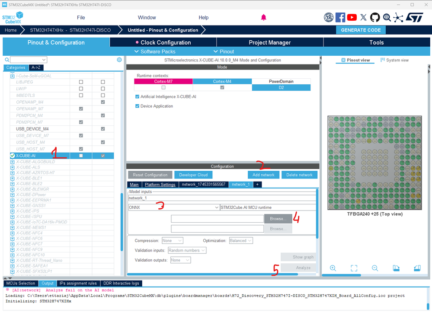Open the File menu

pyautogui.click(x=81, y=17)
